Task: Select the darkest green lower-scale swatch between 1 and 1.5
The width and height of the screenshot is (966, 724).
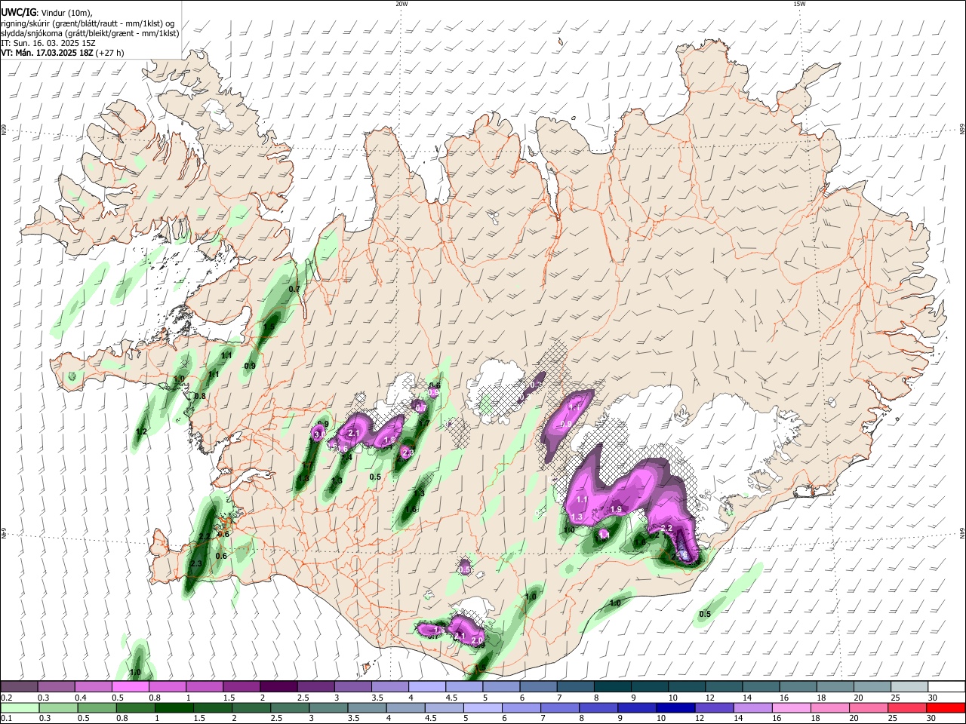Action: tap(174, 708)
